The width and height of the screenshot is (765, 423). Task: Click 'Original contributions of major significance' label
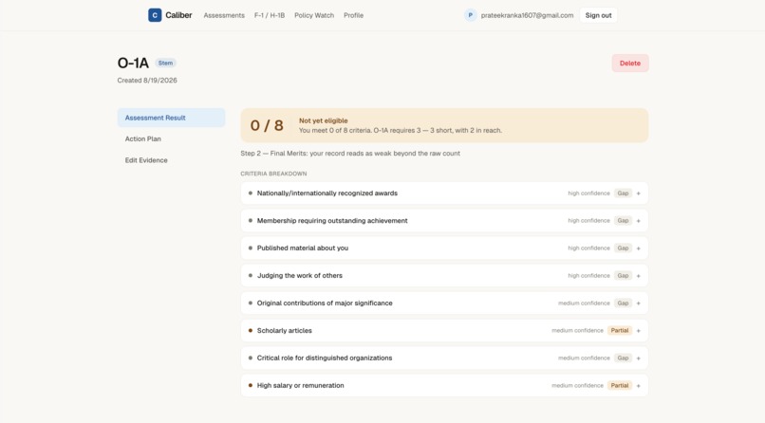coord(325,303)
